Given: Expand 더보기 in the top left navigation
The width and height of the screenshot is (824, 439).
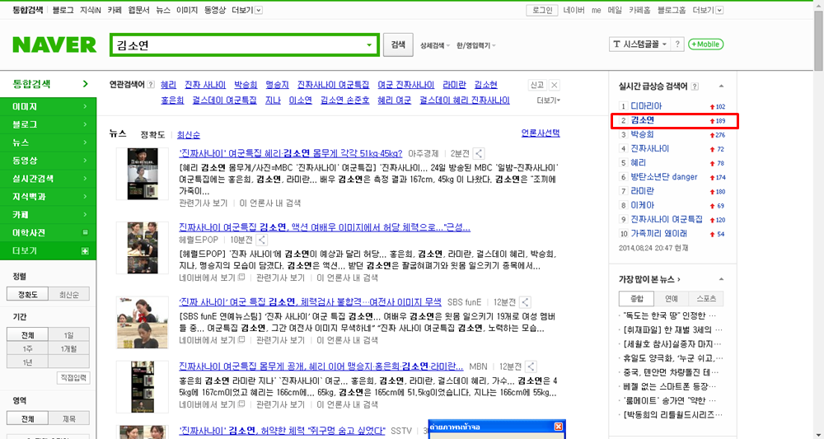Looking at the screenshot, I should 247,10.
